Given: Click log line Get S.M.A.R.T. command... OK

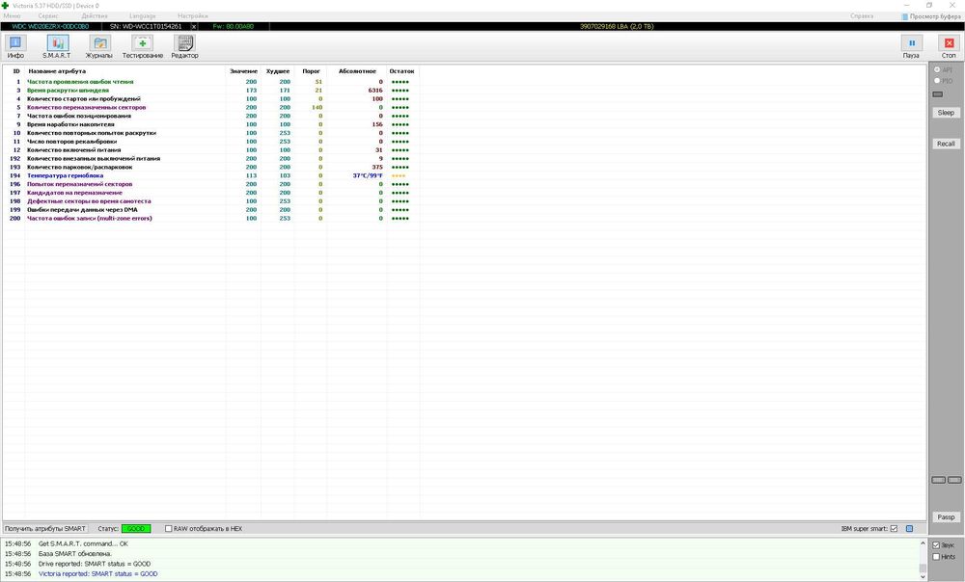Looking at the screenshot, I should click(83, 543).
